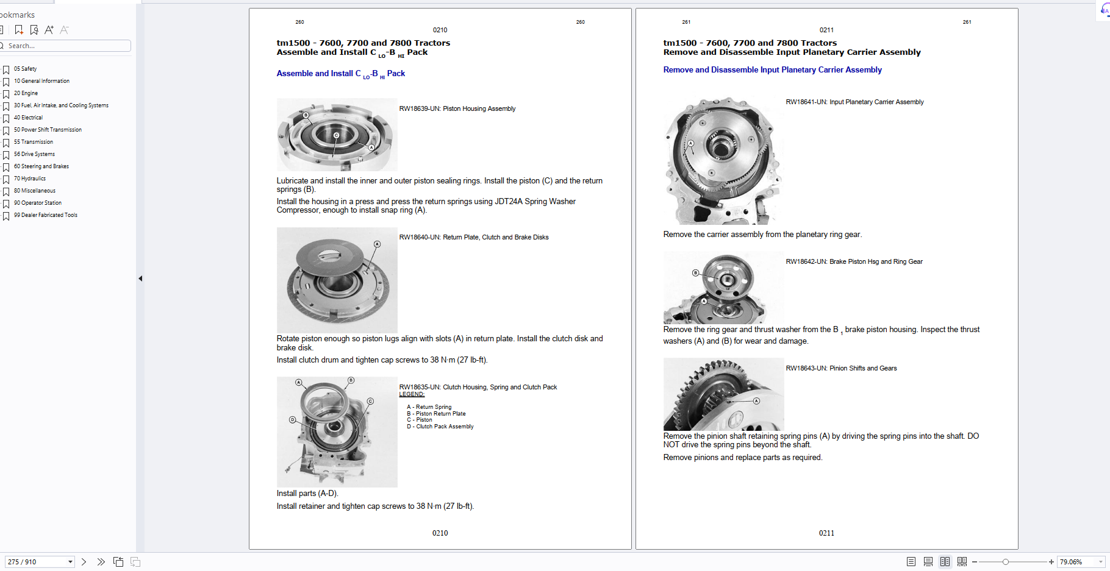The width and height of the screenshot is (1110, 571).
Task: Open the 50 Power Shift Transmission bookmark
Action: [48, 130]
